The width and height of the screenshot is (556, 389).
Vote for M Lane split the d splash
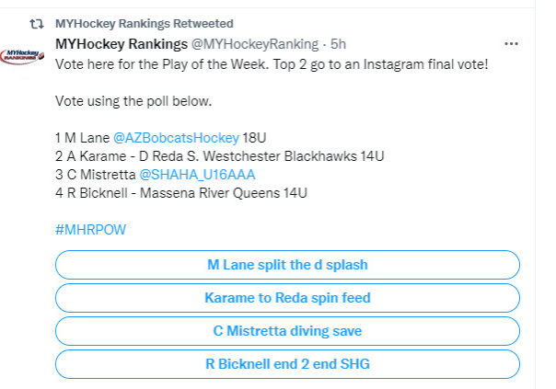[x=287, y=265]
